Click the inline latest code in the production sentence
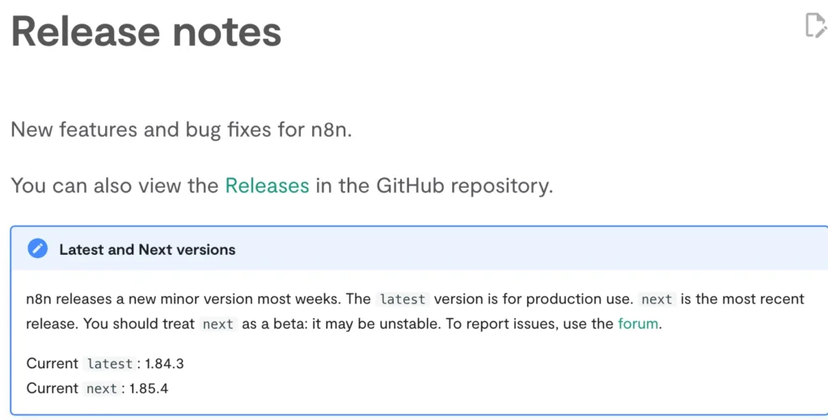This screenshot has width=828, height=420. coord(403,299)
